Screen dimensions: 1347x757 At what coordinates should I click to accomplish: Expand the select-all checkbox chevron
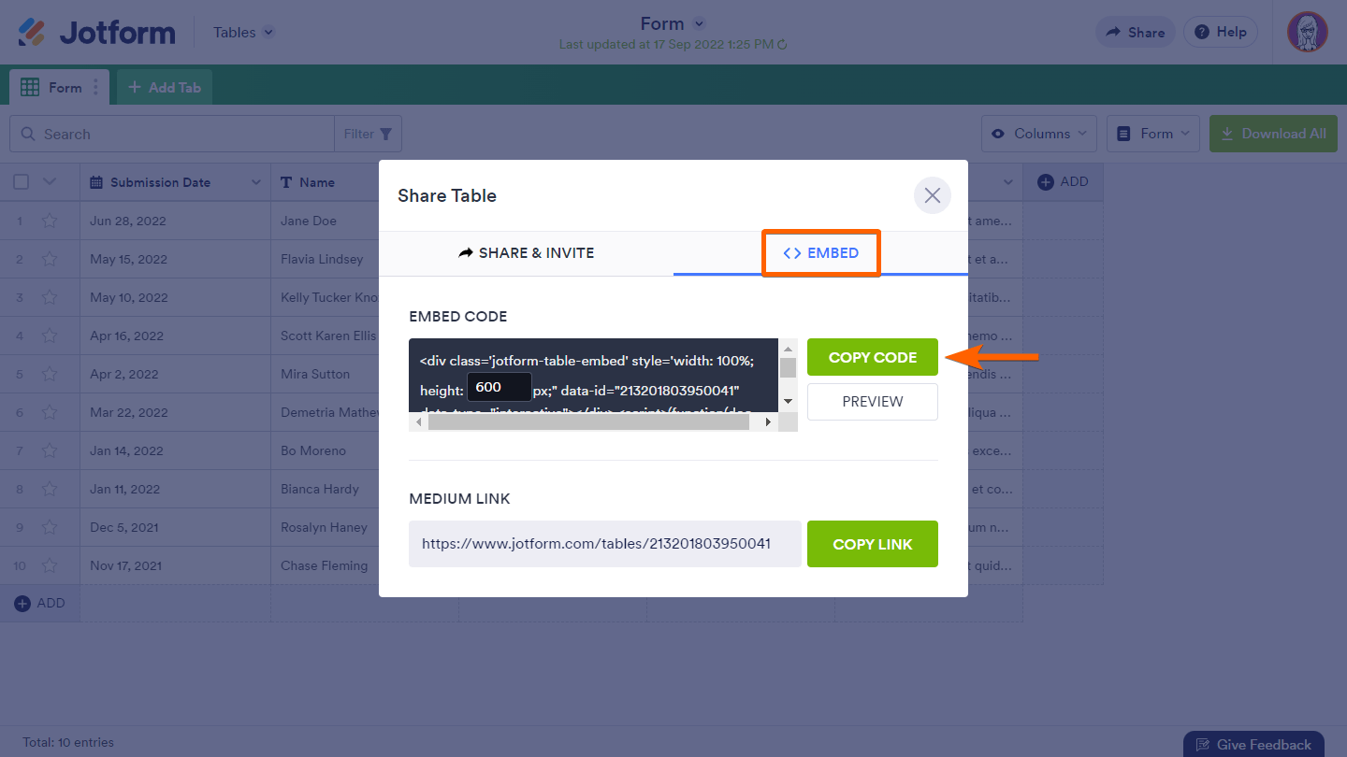pyautogui.click(x=50, y=182)
